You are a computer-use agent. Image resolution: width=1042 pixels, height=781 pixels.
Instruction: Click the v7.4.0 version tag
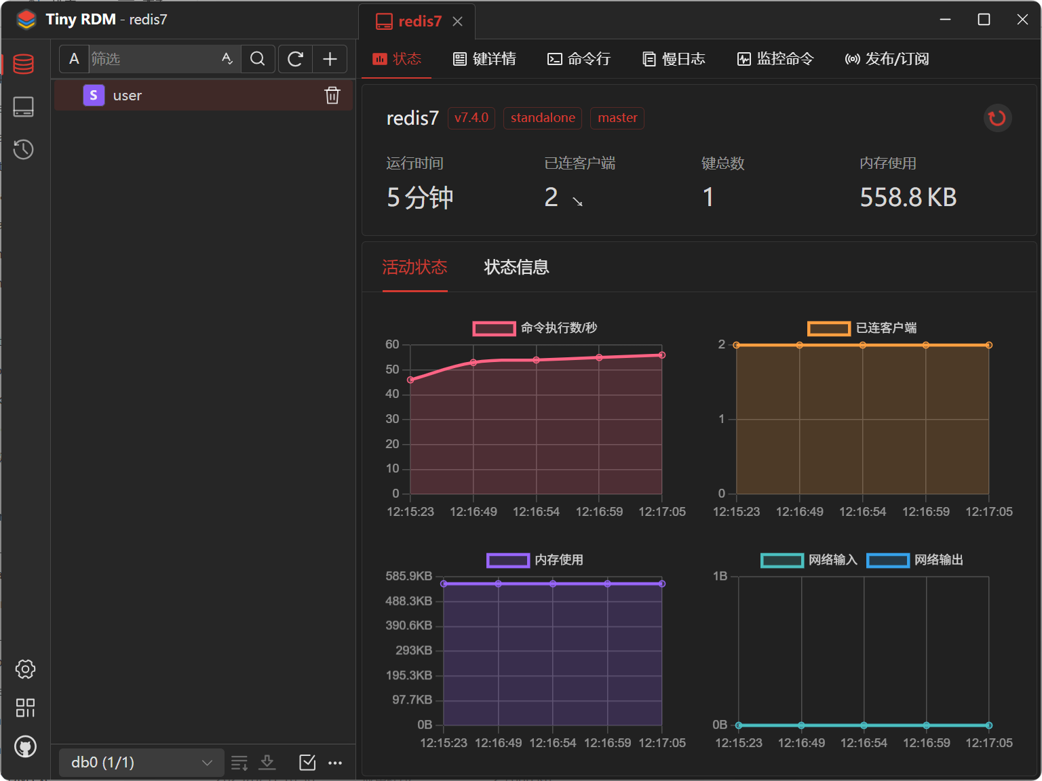tap(471, 118)
